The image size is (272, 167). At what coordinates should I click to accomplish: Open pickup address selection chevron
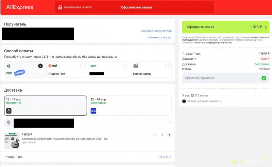coord(170,123)
